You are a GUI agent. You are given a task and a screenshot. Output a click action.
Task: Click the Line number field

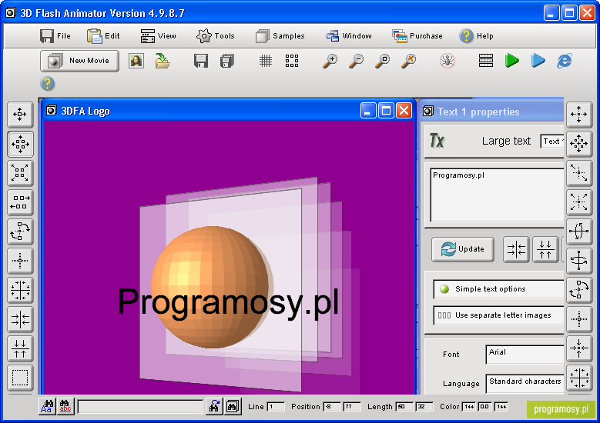(276, 407)
